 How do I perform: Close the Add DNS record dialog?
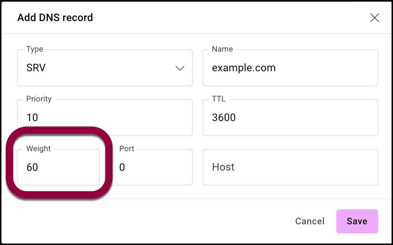(x=374, y=18)
